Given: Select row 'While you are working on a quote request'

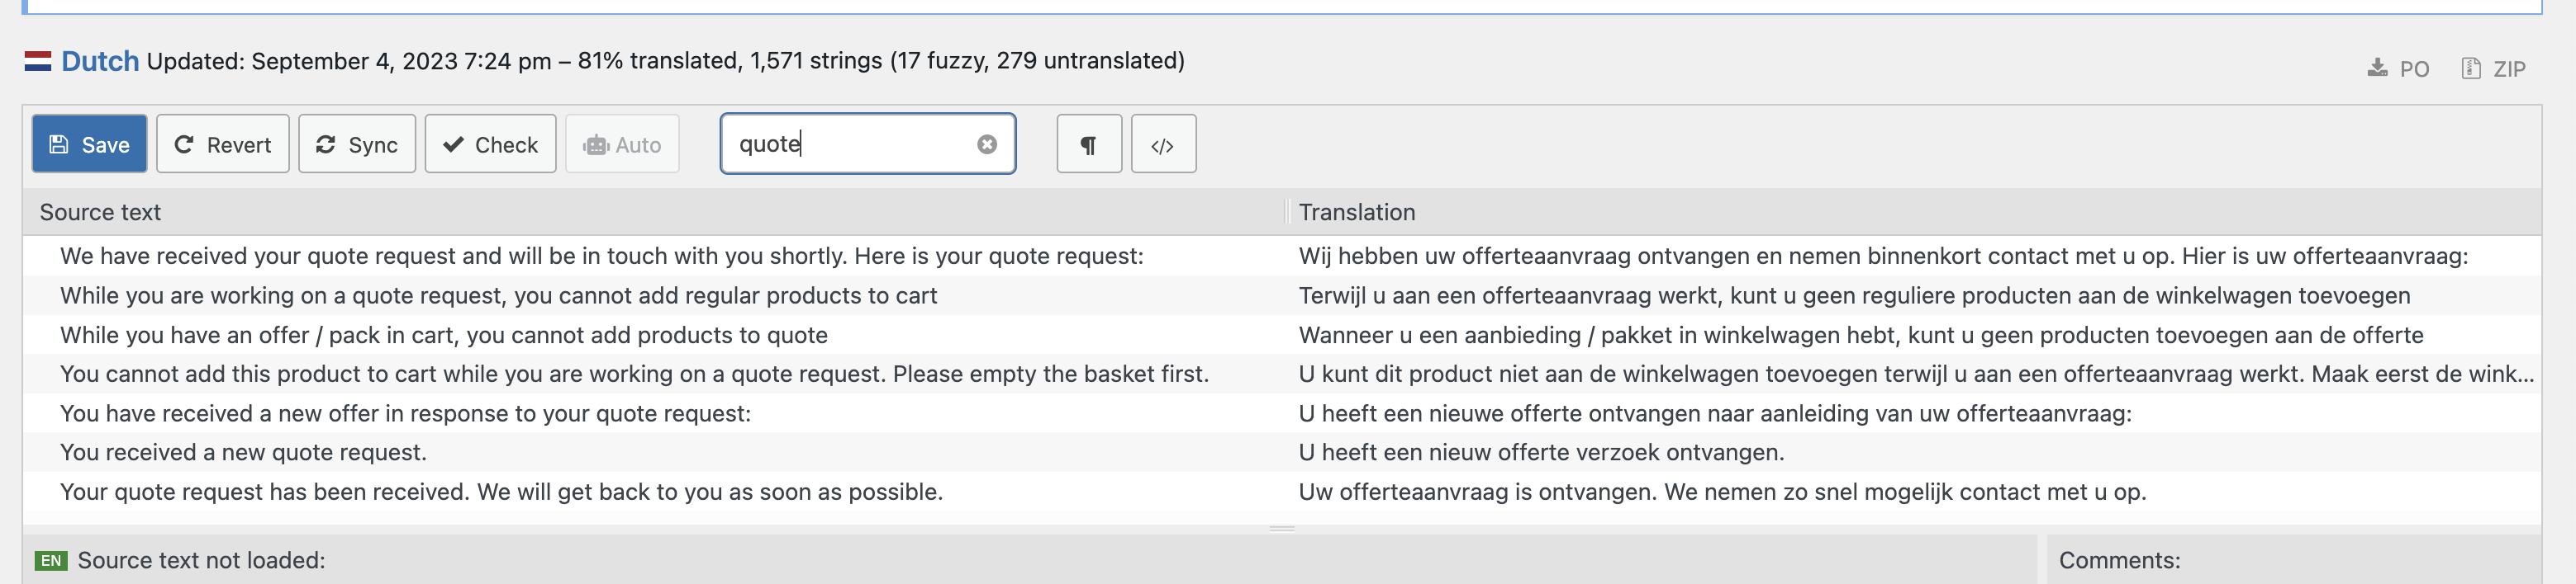Looking at the screenshot, I should [1282, 295].
